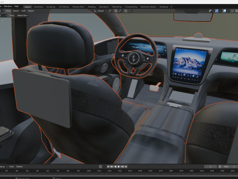Click the current frame number field

[x=211, y=167]
